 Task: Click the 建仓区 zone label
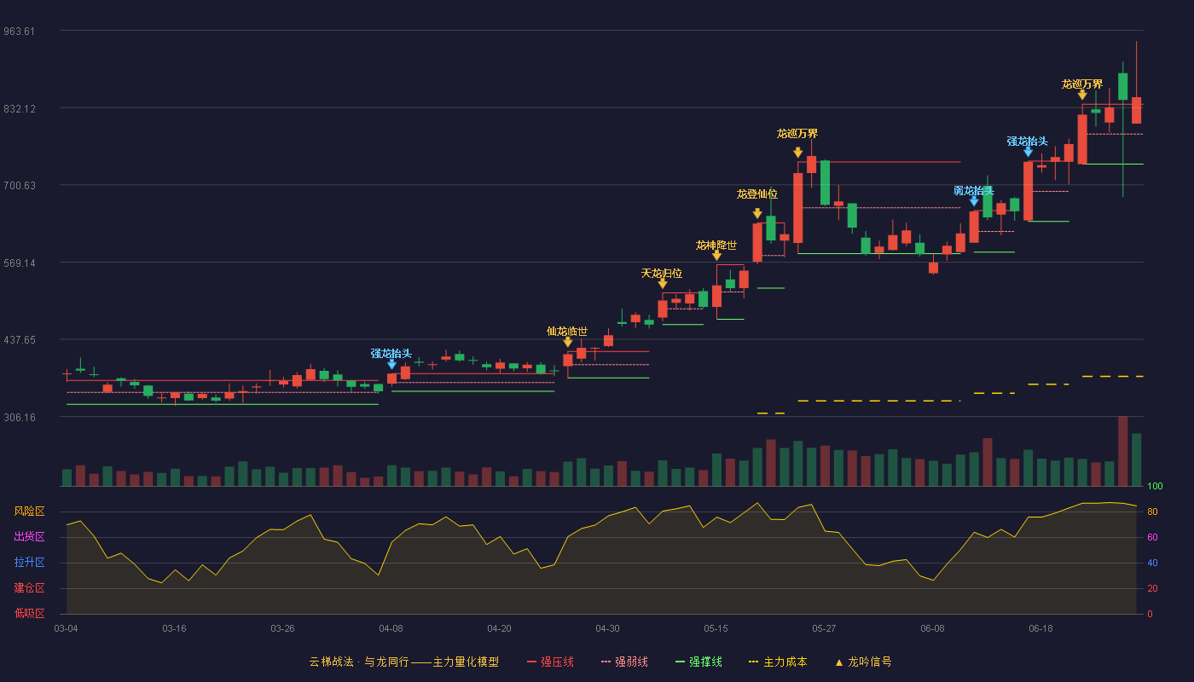click(29, 588)
